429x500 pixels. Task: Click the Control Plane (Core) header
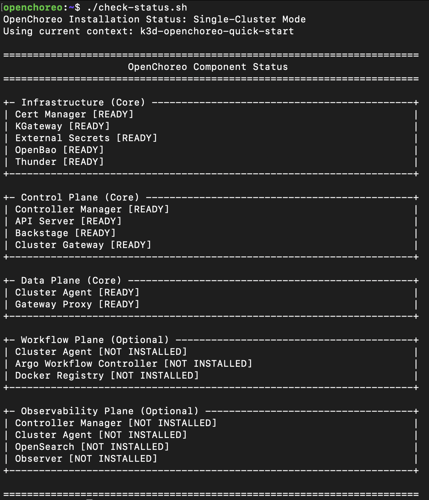[x=80, y=198]
